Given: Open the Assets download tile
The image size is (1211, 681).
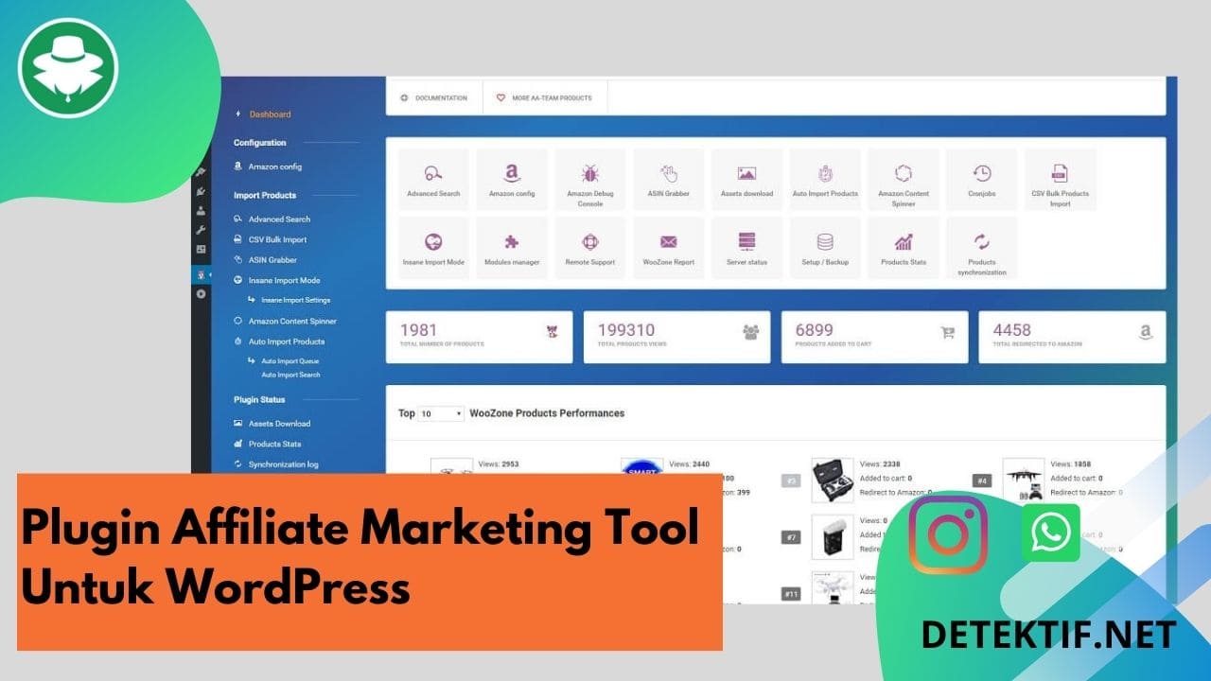Looking at the screenshot, I should (746, 180).
